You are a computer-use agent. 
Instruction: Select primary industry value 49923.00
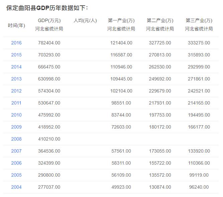[x=121, y=187]
